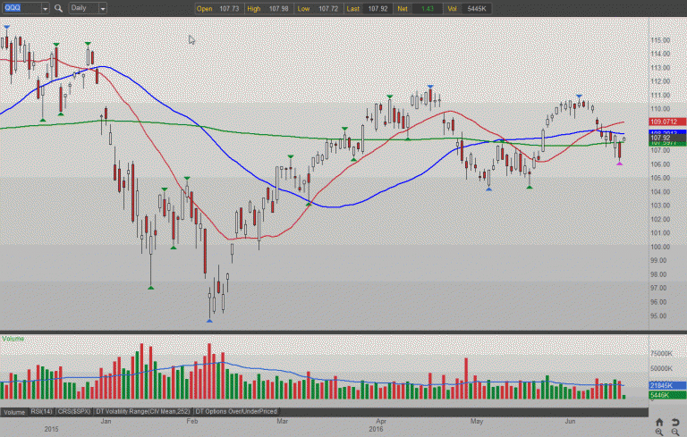Zoom in with the plus magnifier
The image size is (687, 437).
(659, 432)
